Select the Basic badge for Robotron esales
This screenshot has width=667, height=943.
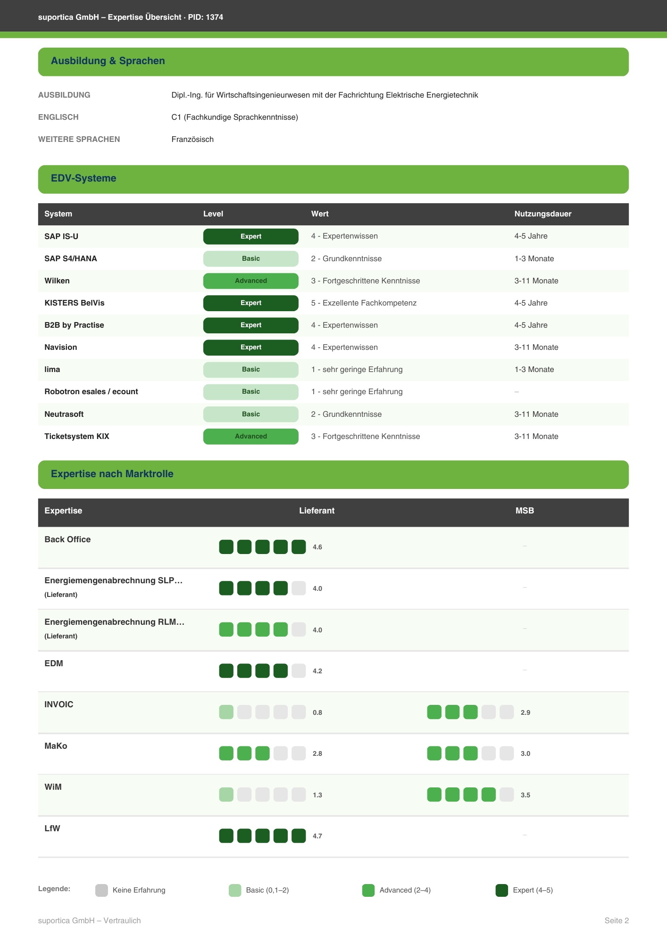(x=250, y=391)
